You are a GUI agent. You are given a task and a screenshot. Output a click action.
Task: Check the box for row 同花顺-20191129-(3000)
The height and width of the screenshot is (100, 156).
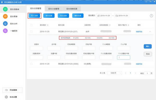tap(31, 64)
